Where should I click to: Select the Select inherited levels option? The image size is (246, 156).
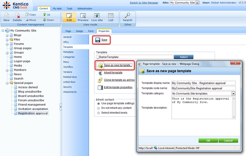click(x=99, y=113)
